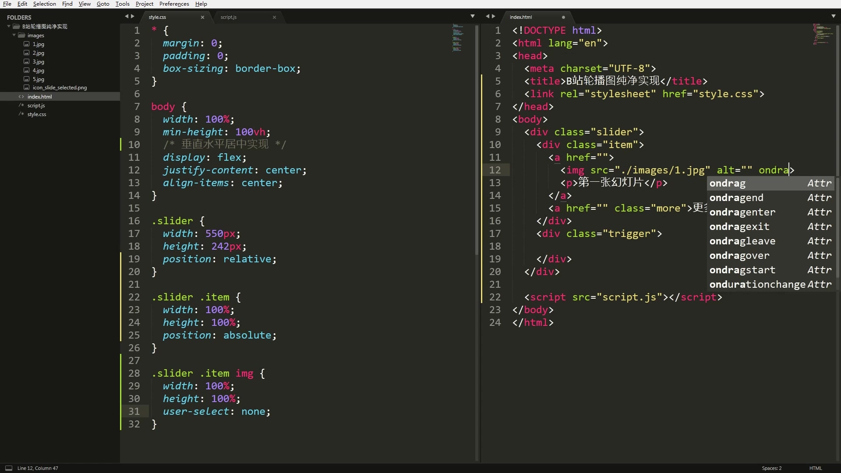Choose ondragend autocomplete suggestion
Image resolution: width=841 pixels, height=473 pixels.
[770, 198]
